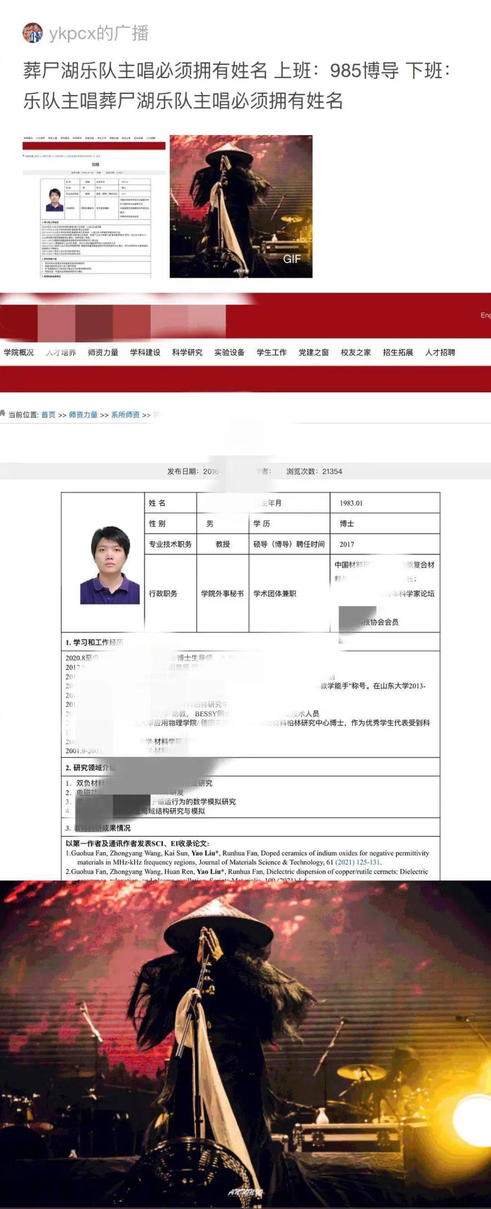Open the 党建之窗 navigation menu
Viewport: 491px width, 1209px height.
tap(314, 352)
